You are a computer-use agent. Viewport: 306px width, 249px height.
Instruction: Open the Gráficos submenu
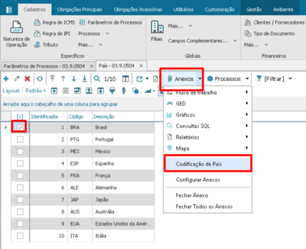[208, 115]
